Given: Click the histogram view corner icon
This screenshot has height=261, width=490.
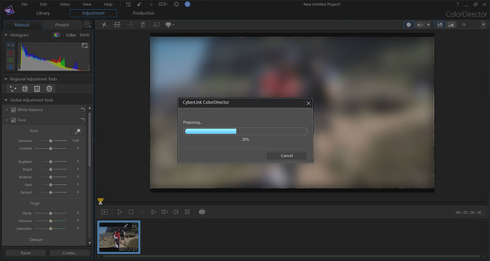Looking at the screenshot, I should pos(85,45).
